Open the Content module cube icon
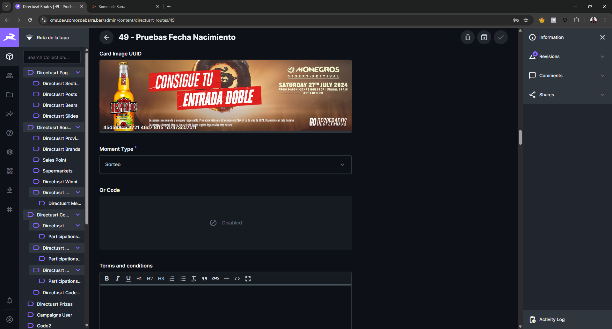Viewport: 612px width, 329px height. (10, 56)
